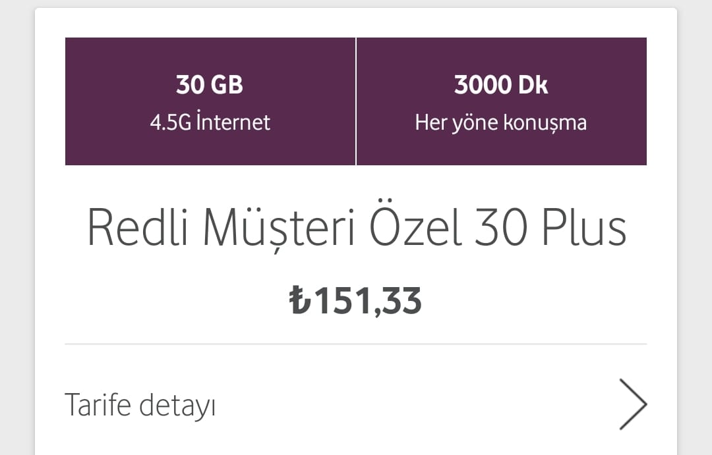Open the Tarife detayı link
This screenshot has width=712, height=455.
(140, 405)
